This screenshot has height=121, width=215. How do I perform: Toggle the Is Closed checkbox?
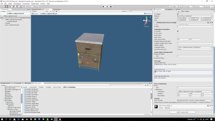tap(178, 31)
